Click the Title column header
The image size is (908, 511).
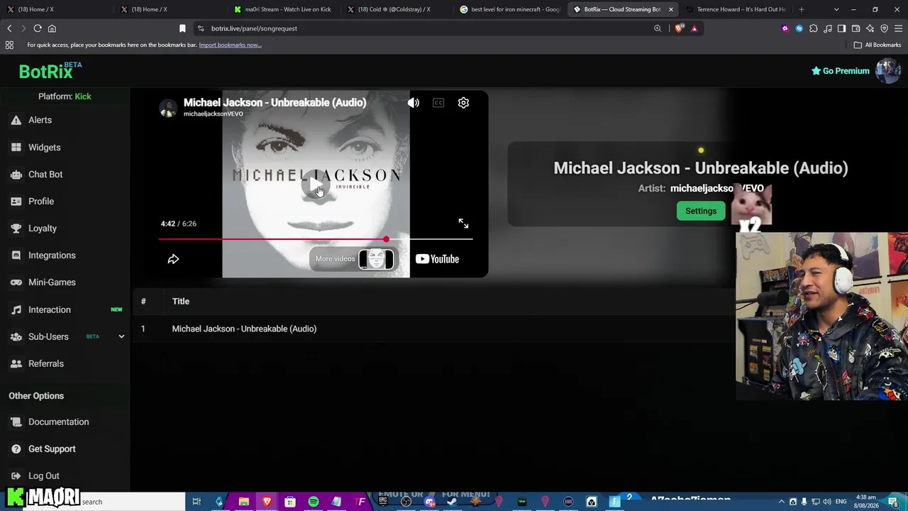tap(181, 301)
